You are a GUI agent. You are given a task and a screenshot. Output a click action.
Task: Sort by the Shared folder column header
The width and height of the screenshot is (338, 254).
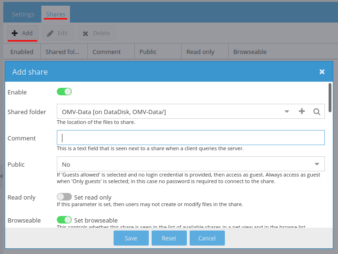click(x=64, y=52)
